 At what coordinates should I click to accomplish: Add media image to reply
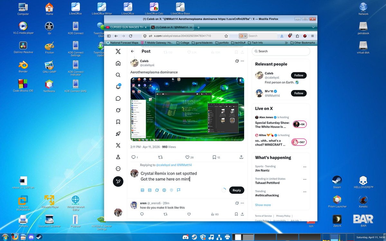pyautogui.click(x=142, y=190)
